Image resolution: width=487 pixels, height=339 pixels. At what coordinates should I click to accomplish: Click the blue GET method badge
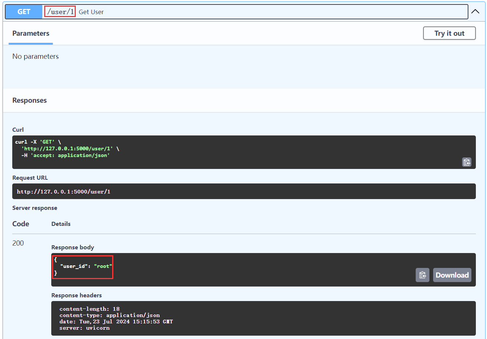(x=24, y=12)
